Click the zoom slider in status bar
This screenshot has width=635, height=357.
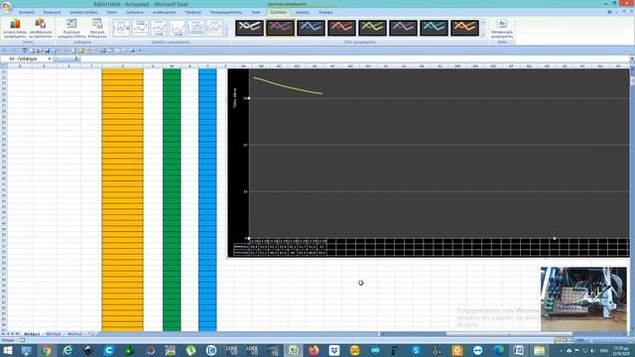[x=609, y=340]
